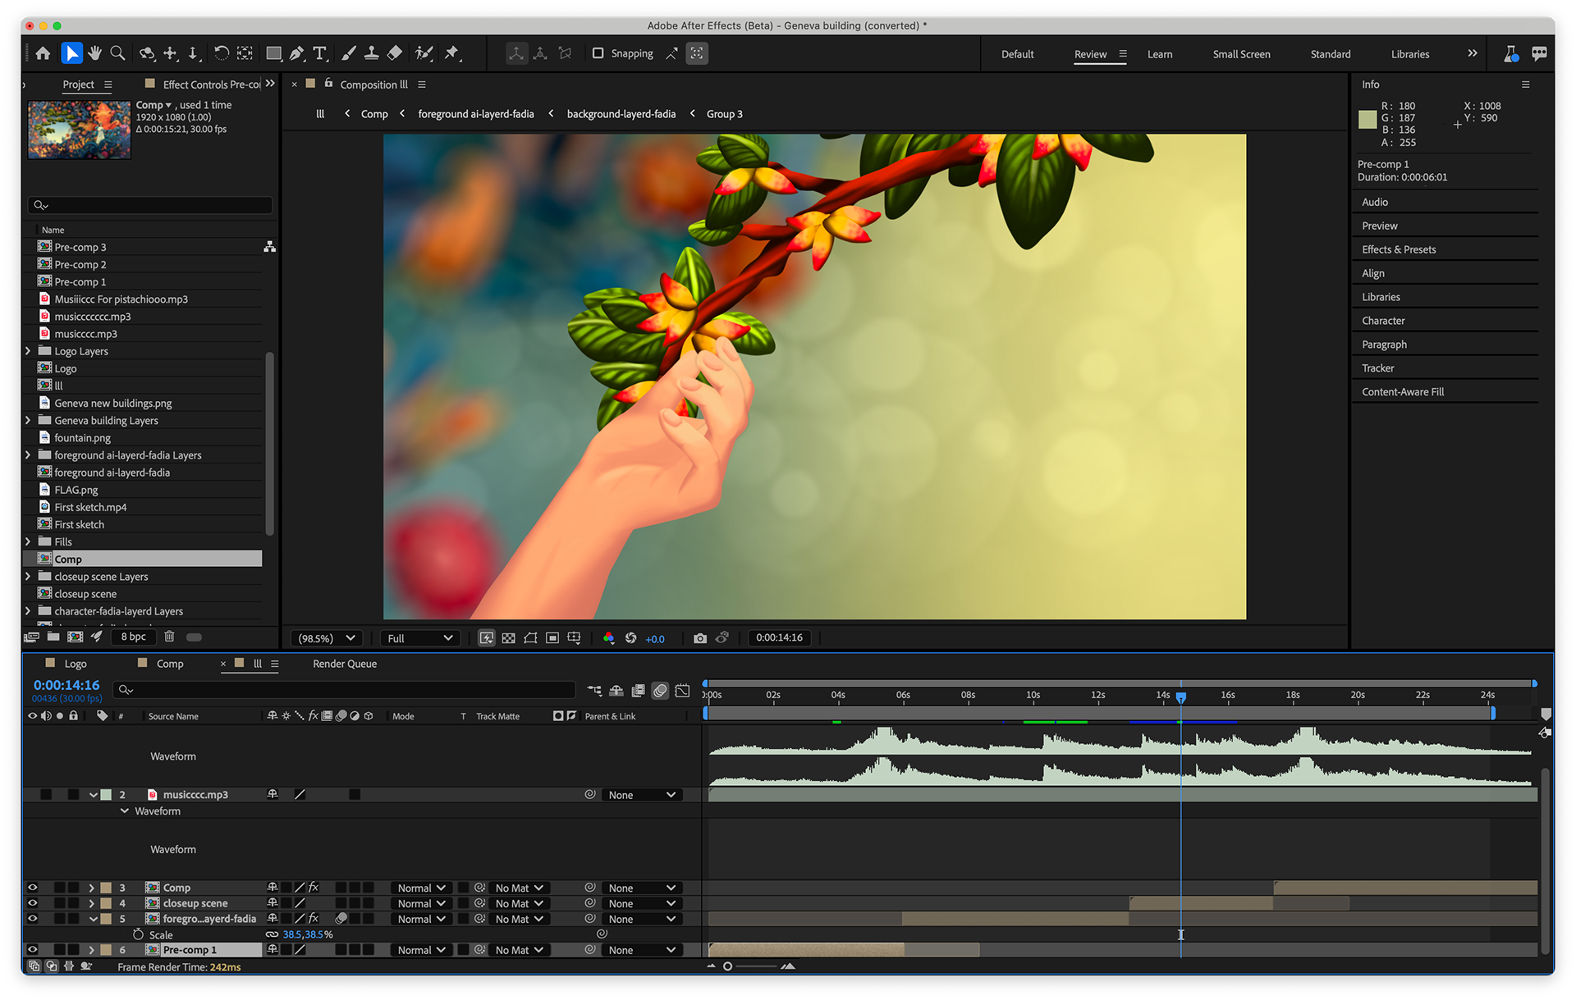Select the Puppet Pin tool
Screen dimensions: 1576x1000
pos(452,53)
